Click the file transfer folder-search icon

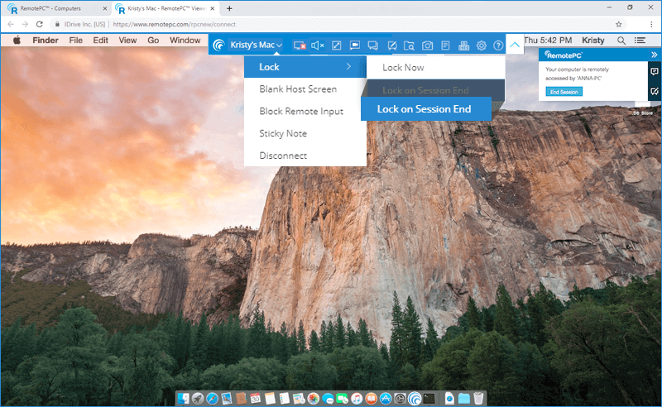pos(409,45)
